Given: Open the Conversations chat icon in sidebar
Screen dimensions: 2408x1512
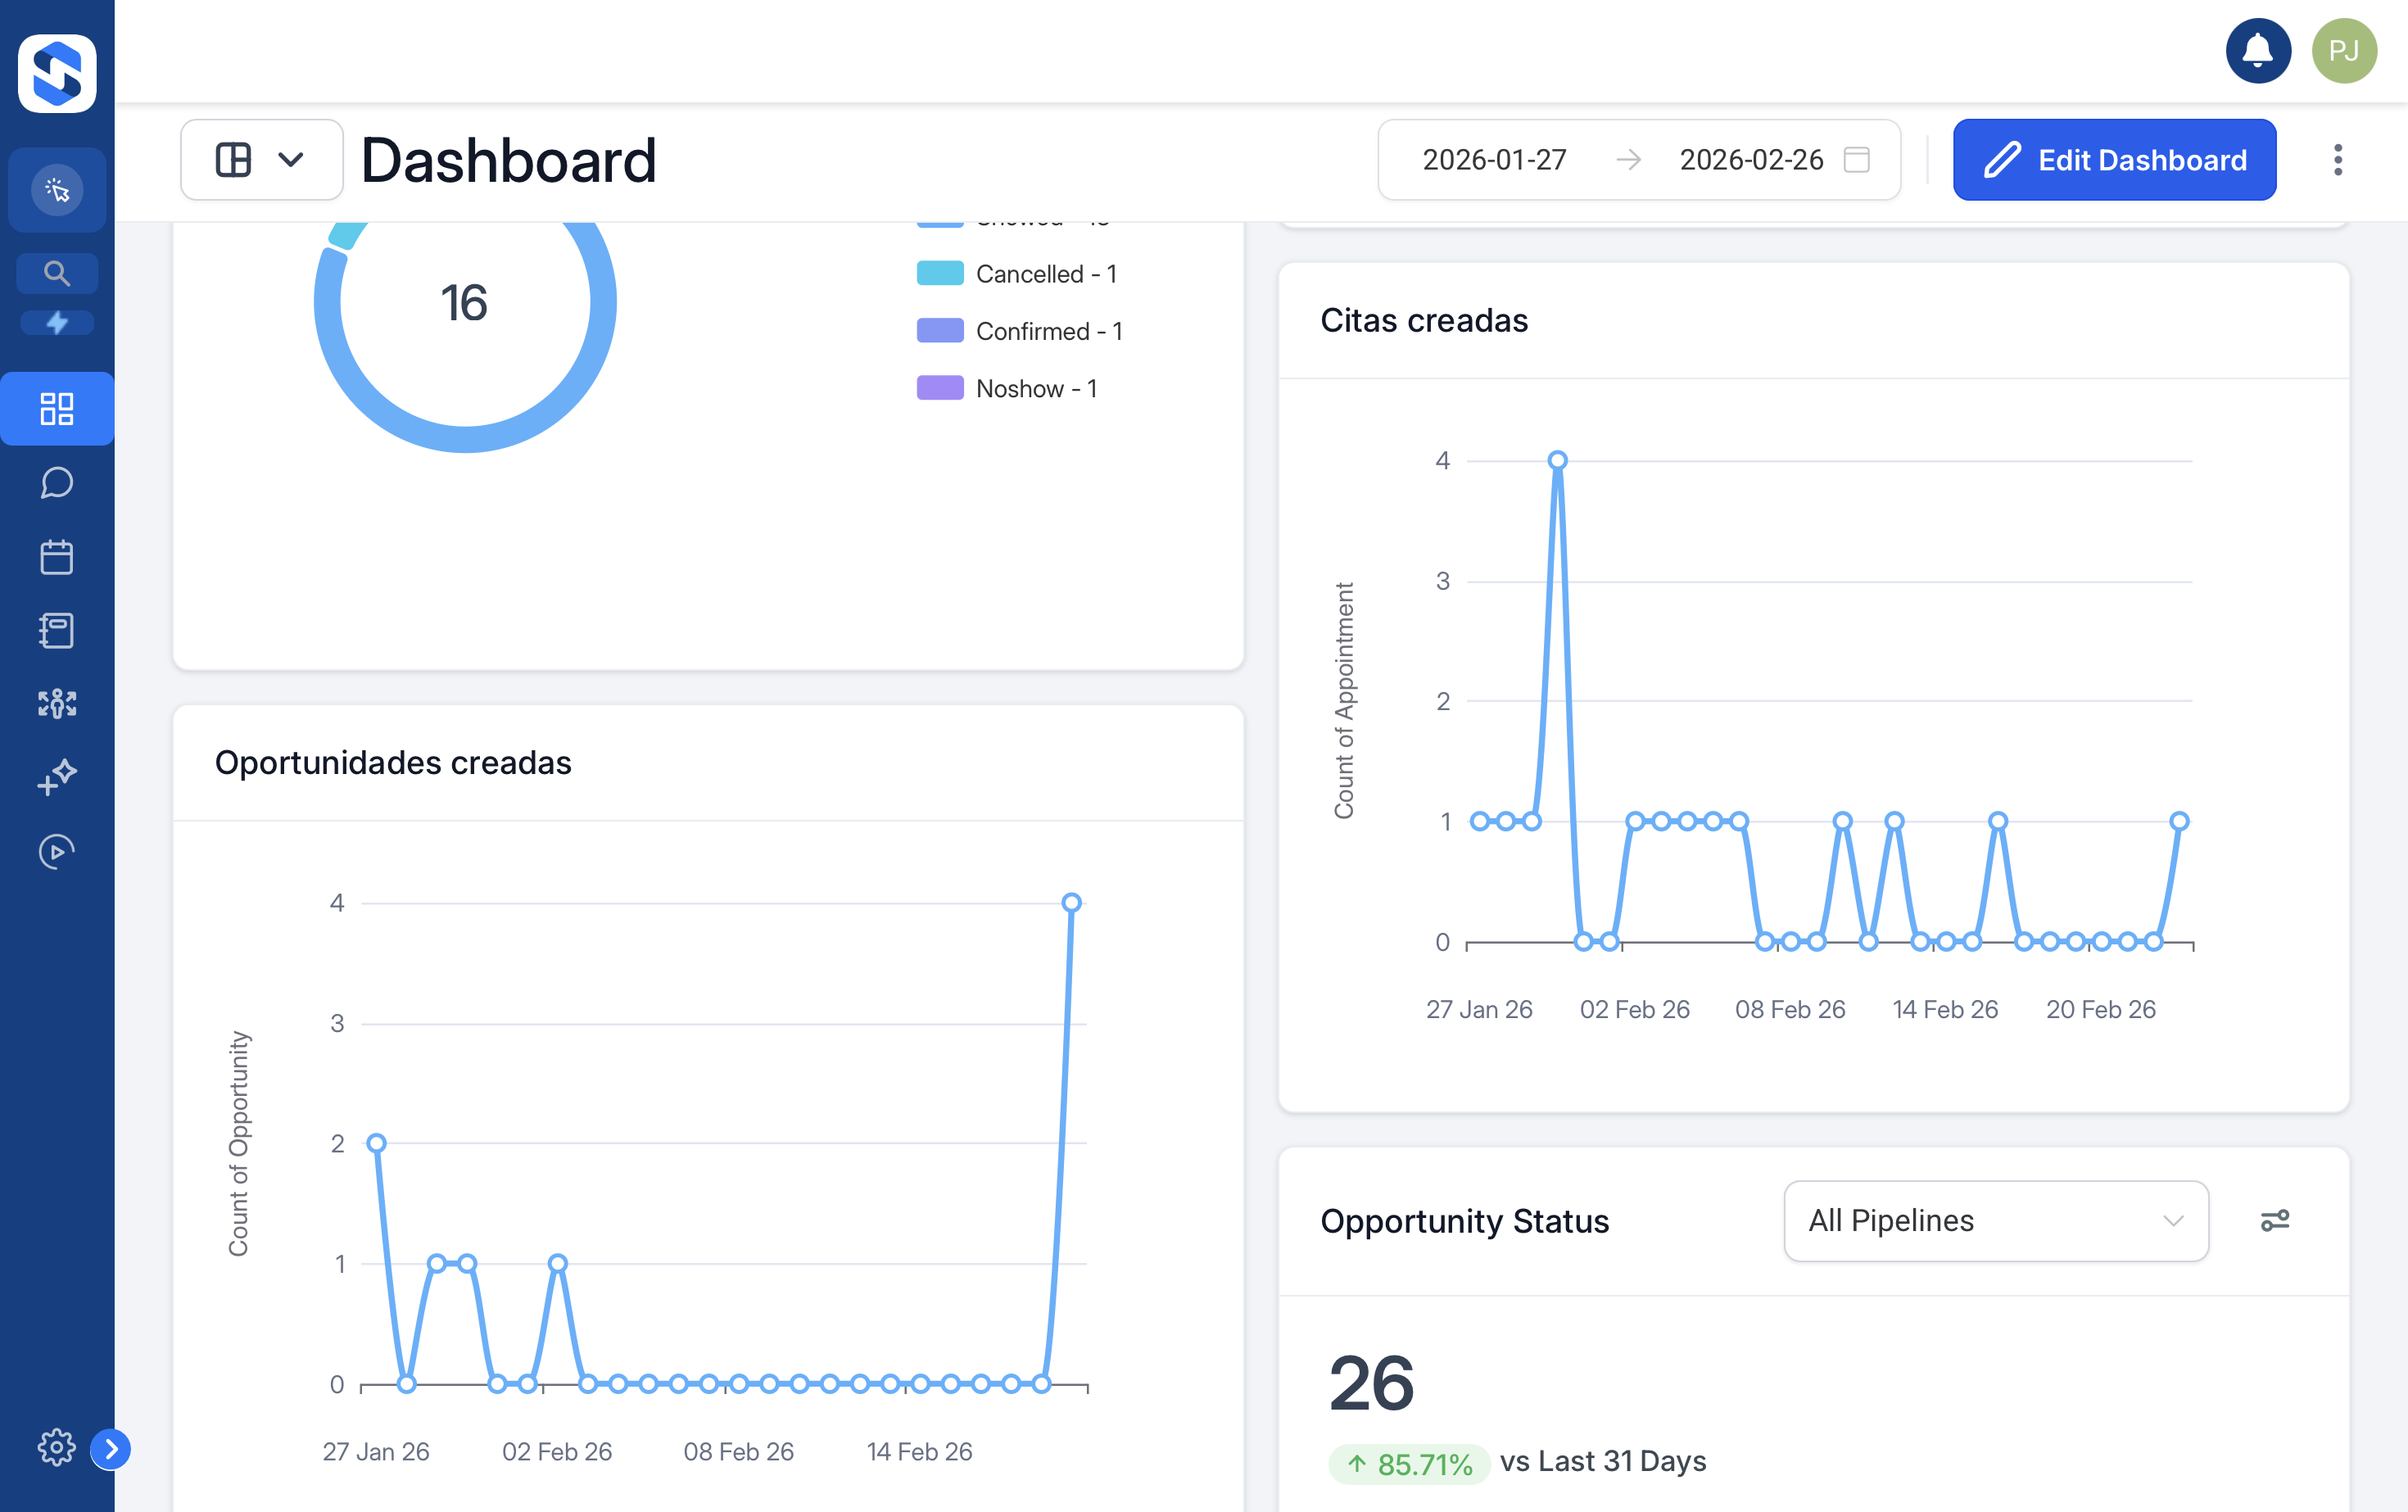Looking at the screenshot, I should coord(57,483).
